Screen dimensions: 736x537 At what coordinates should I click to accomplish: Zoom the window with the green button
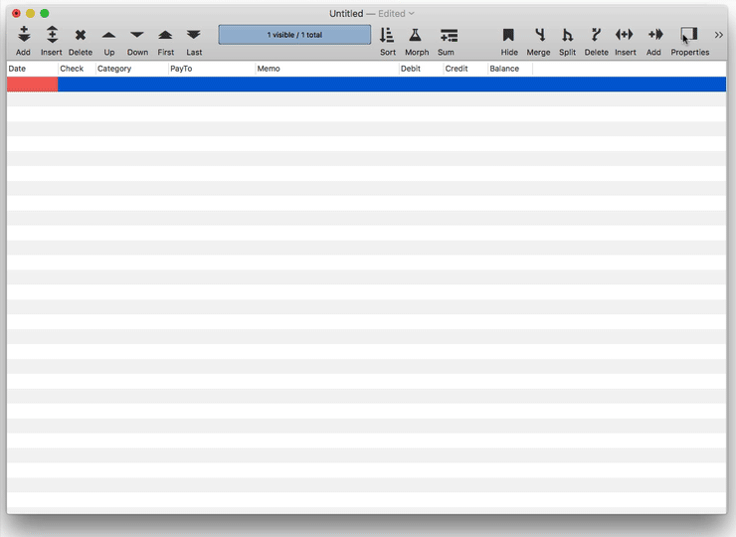pos(45,14)
